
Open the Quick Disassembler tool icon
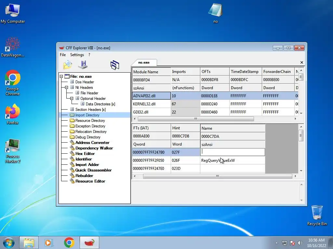(x=72, y=170)
